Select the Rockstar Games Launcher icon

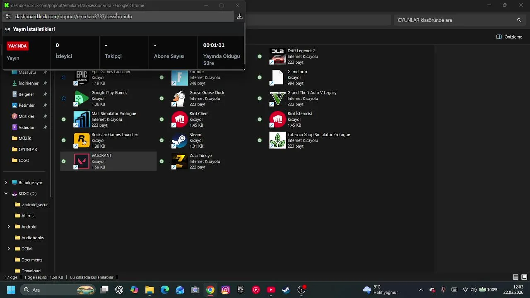coord(82,140)
